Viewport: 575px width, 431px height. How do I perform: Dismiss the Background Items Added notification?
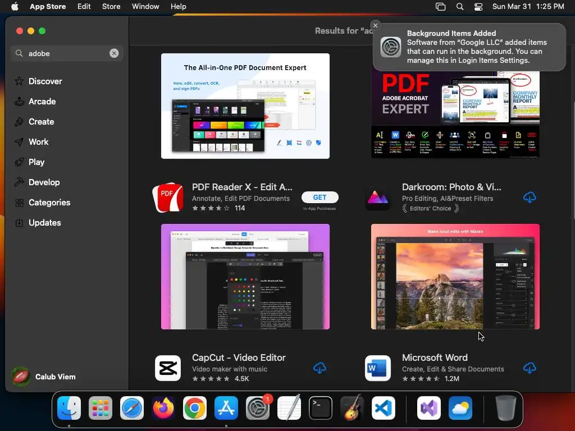point(375,25)
